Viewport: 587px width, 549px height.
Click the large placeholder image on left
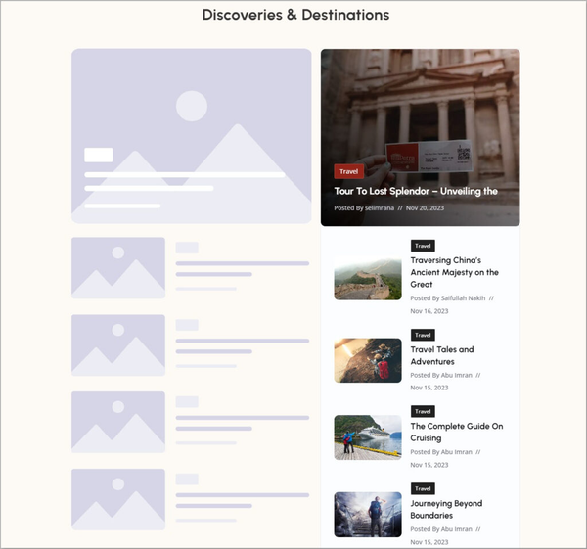pyautogui.click(x=192, y=136)
